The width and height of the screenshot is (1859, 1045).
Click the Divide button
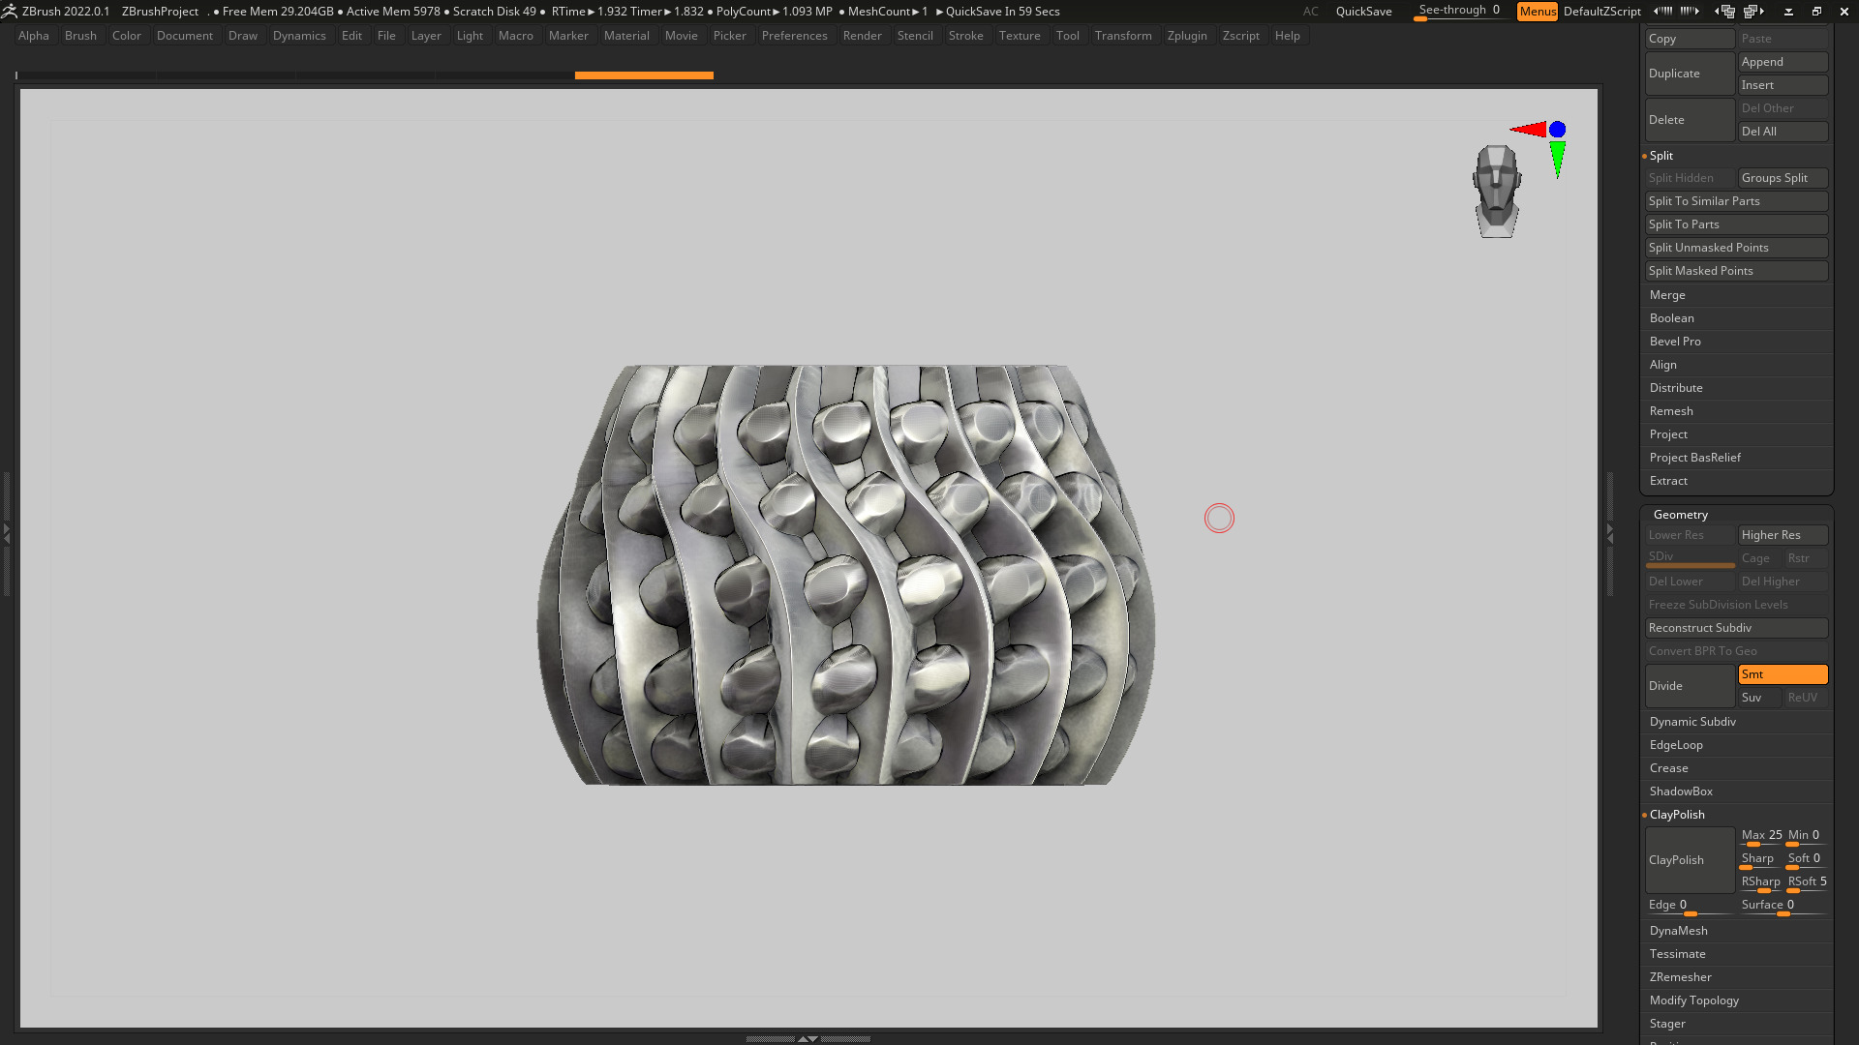point(1691,686)
